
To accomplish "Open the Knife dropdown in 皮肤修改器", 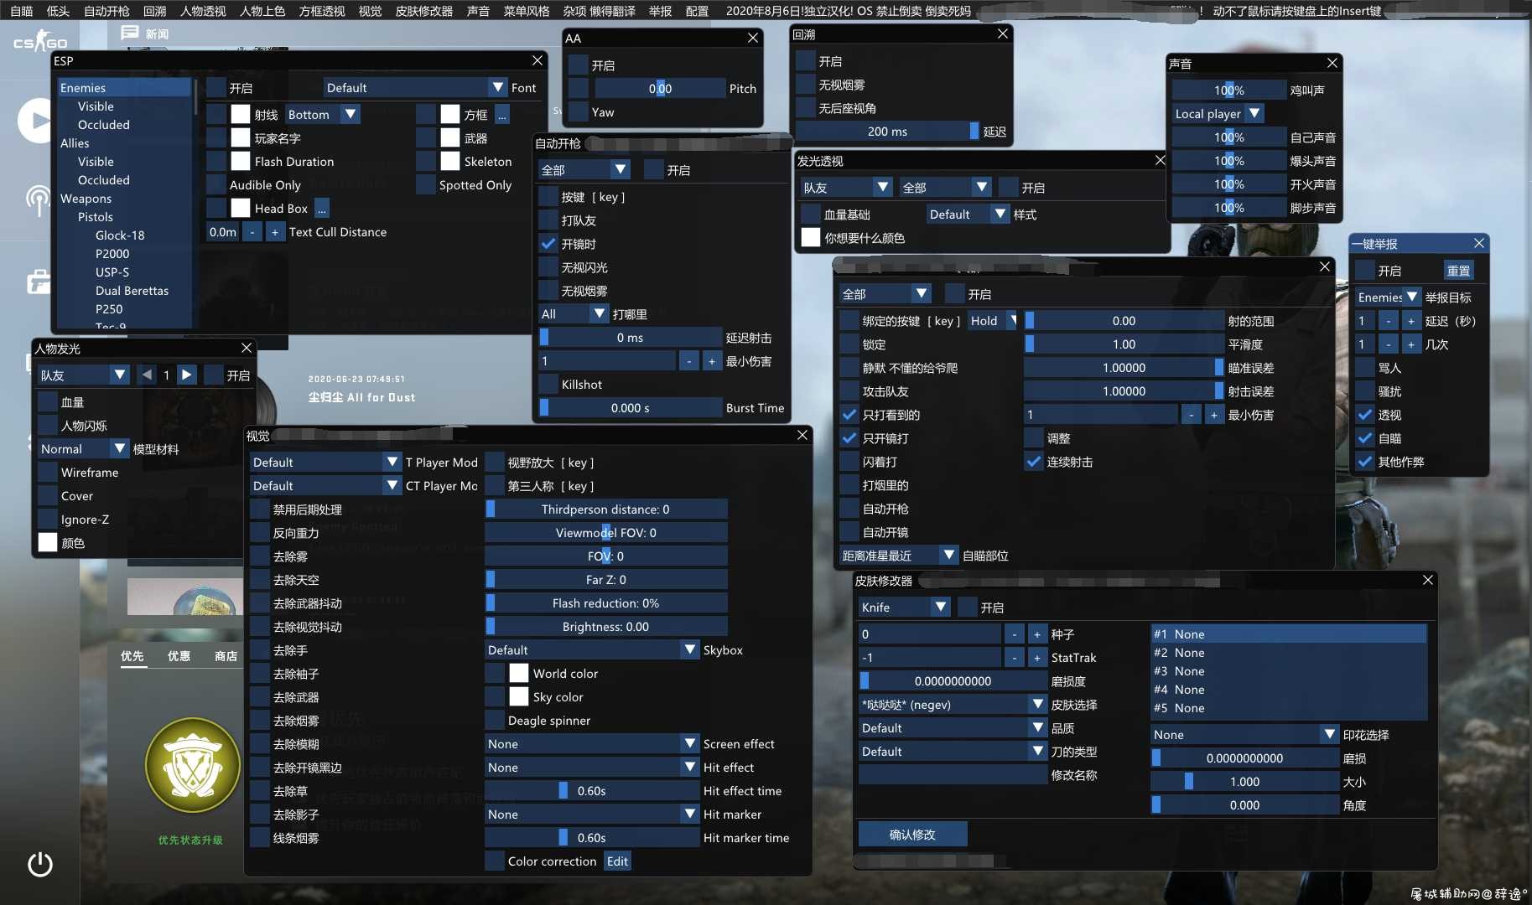I will coord(904,608).
